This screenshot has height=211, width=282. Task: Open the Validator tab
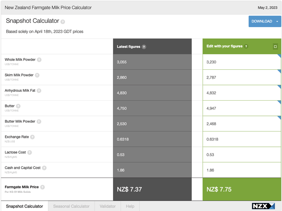click(x=108, y=206)
